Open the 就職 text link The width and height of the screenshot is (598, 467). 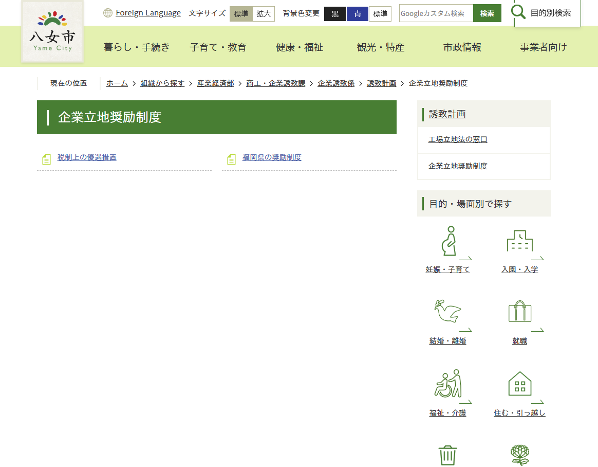519,341
